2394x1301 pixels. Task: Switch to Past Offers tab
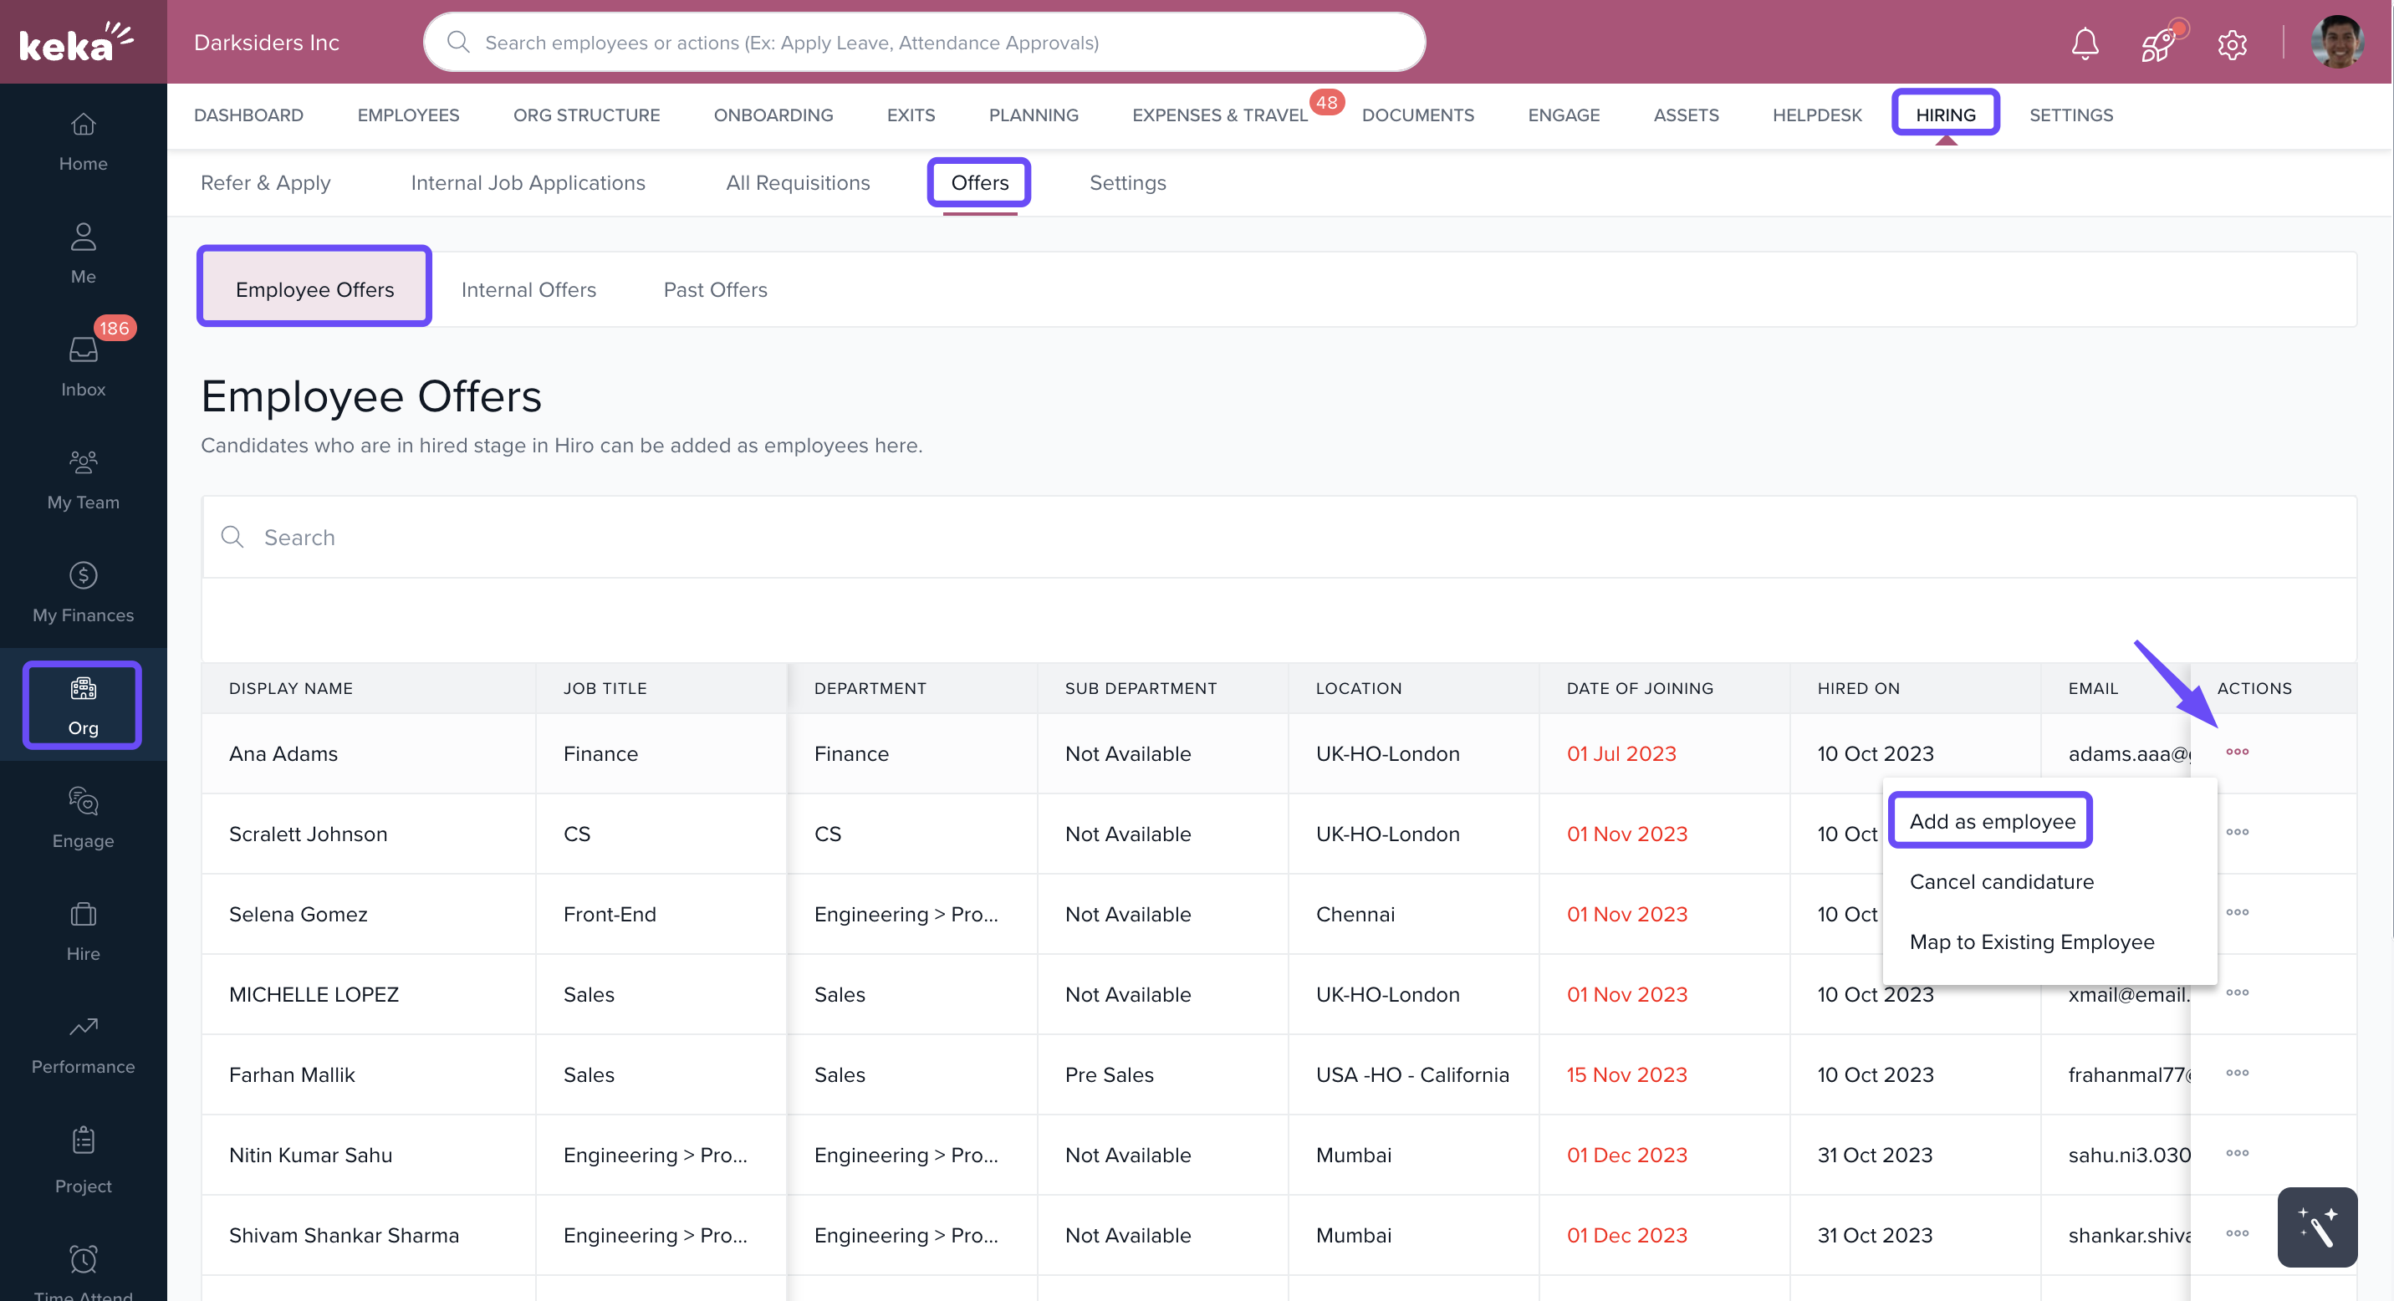(715, 289)
